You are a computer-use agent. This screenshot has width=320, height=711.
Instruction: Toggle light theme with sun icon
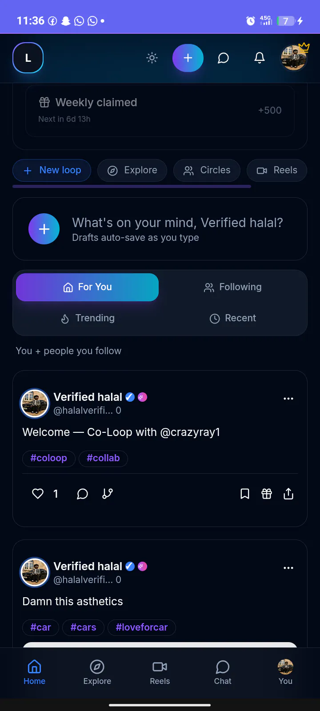[152, 58]
